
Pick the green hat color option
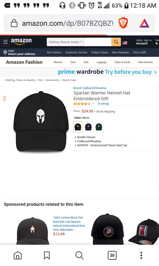[99, 127]
